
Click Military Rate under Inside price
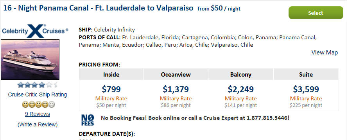point(111,98)
